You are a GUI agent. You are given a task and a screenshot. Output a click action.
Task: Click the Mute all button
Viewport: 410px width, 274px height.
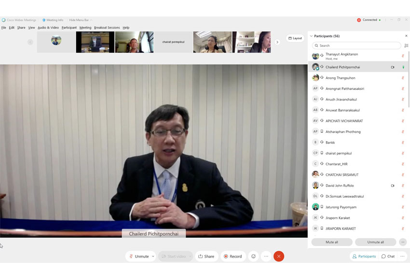point(331,242)
